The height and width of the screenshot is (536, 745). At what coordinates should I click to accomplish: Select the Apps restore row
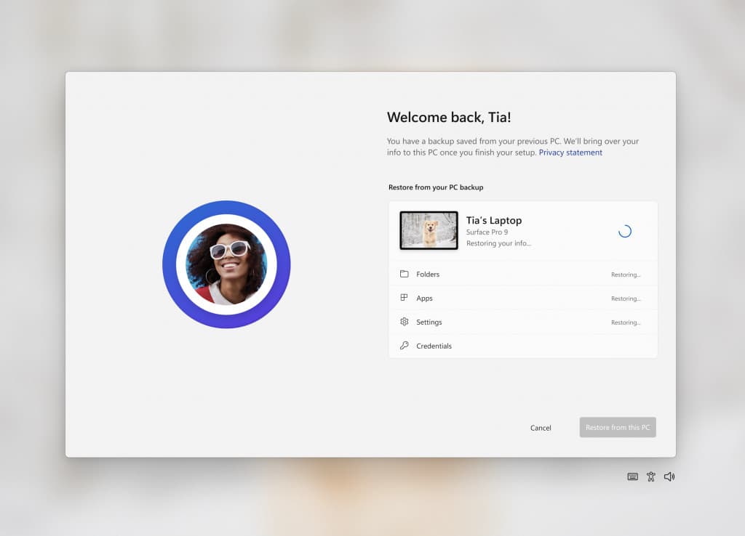pyautogui.click(x=522, y=298)
